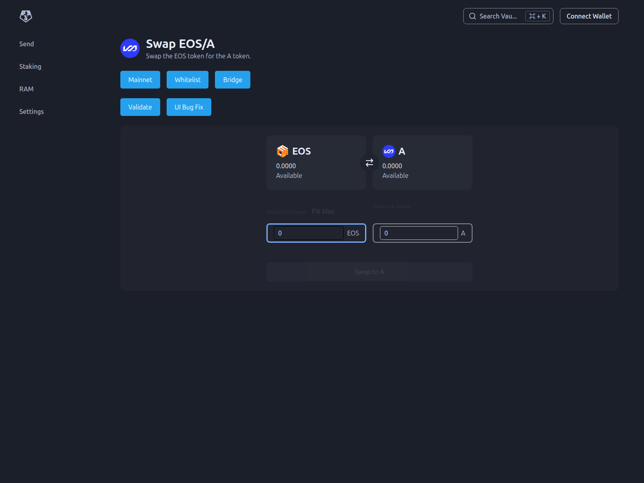Click Fill Max to use full balance

[323, 211]
